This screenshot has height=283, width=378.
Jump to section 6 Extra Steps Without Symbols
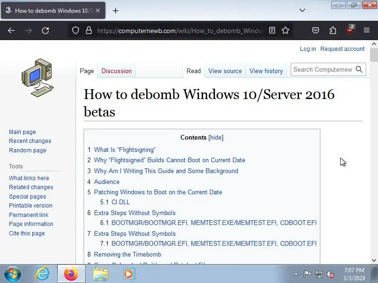(135, 213)
